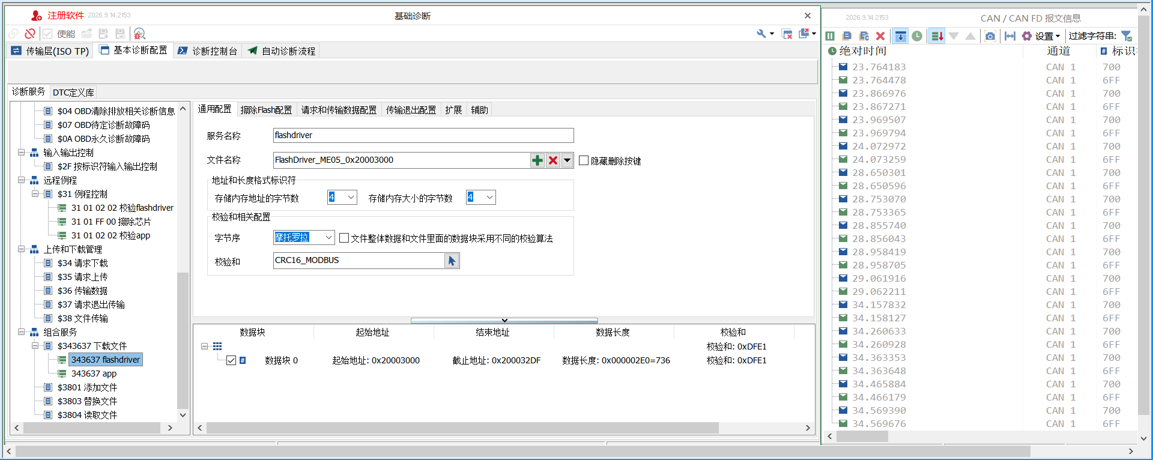Screen dimensions: 1153x460
Task: Click the red X clear messages icon
Action: click(880, 36)
